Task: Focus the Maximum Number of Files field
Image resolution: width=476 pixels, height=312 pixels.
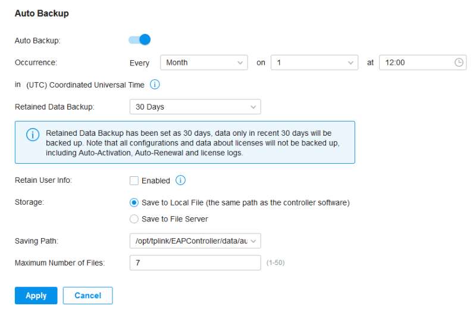Action: (x=195, y=263)
